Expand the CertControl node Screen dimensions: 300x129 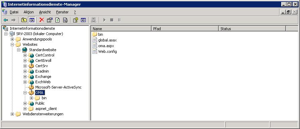click(x=25, y=55)
